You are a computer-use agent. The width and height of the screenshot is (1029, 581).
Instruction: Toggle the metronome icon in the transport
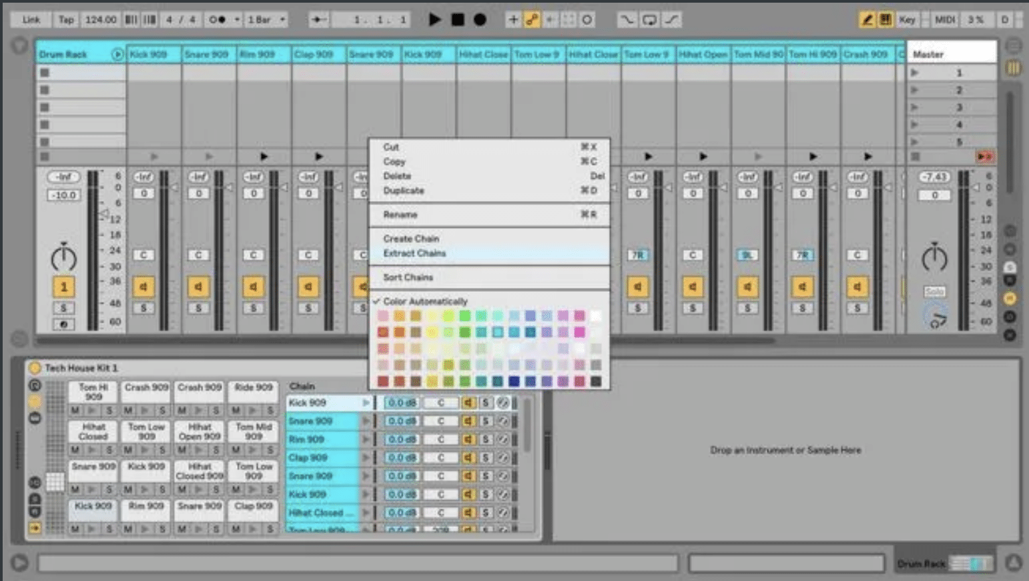point(217,19)
